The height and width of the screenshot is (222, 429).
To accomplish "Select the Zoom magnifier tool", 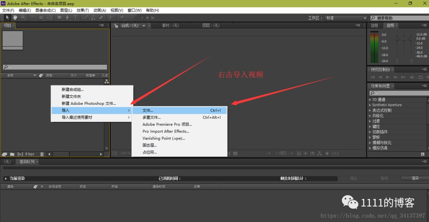I will tap(23, 17).
